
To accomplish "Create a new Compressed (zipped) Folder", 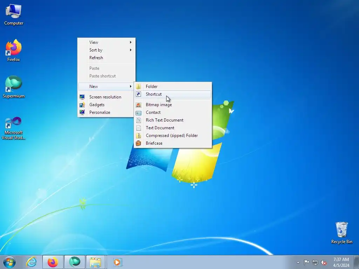I will pyautogui.click(x=173, y=136).
